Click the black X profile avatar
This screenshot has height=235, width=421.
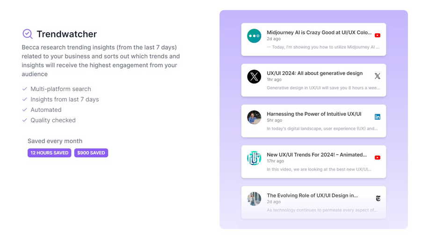tap(254, 77)
